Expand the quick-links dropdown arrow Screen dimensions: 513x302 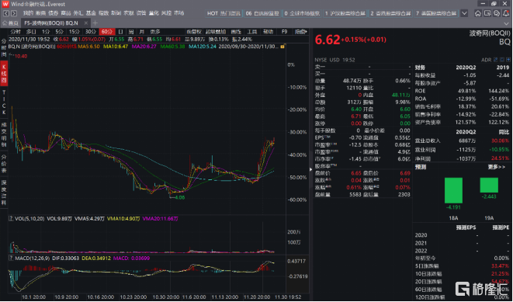tap(464, 13)
